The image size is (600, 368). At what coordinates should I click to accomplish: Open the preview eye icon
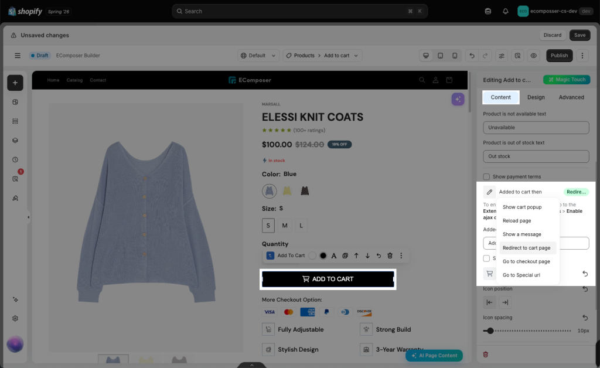coord(533,56)
